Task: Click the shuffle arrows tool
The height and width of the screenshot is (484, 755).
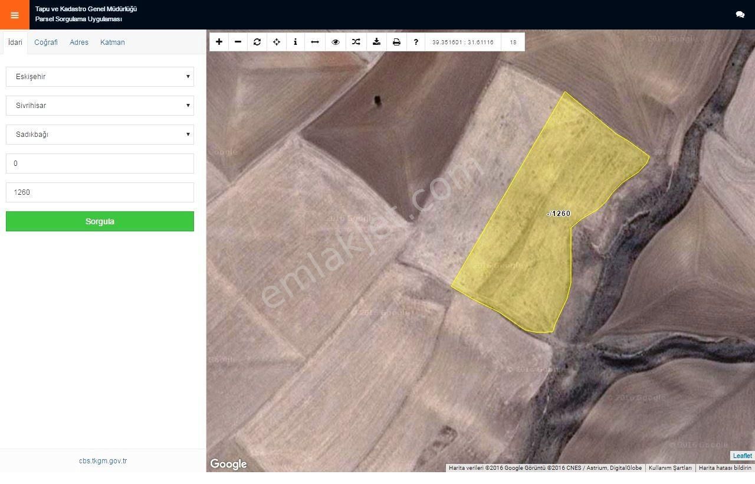Action: pos(356,42)
